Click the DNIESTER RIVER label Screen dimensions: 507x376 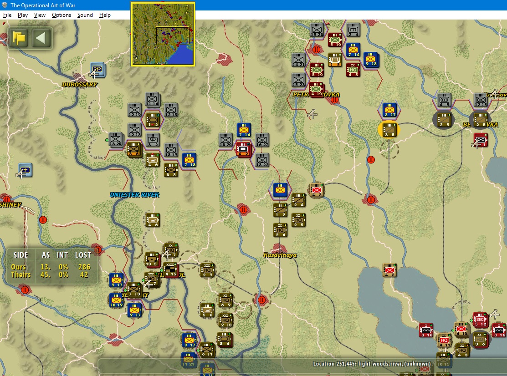pyautogui.click(x=134, y=195)
